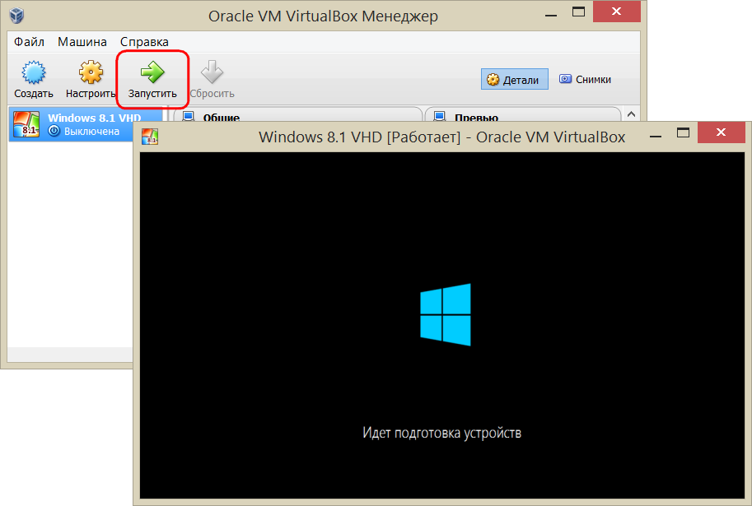The height and width of the screenshot is (506, 752).
Task: Switch to Снимки snapshots view
Action: click(585, 80)
